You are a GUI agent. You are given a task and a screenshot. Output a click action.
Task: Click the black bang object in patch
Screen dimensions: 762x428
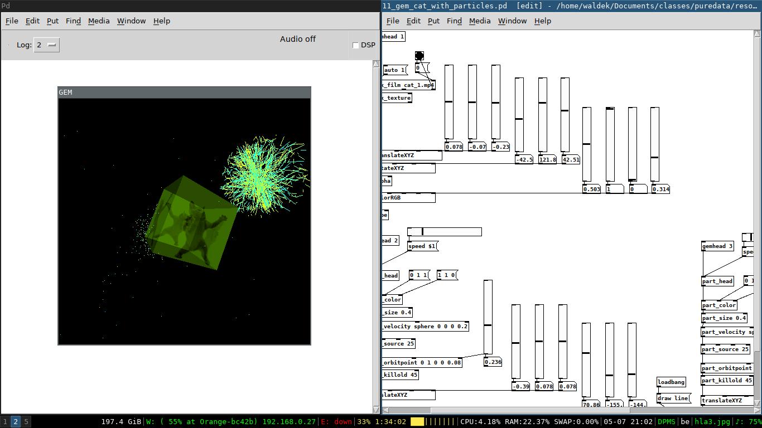coord(419,56)
